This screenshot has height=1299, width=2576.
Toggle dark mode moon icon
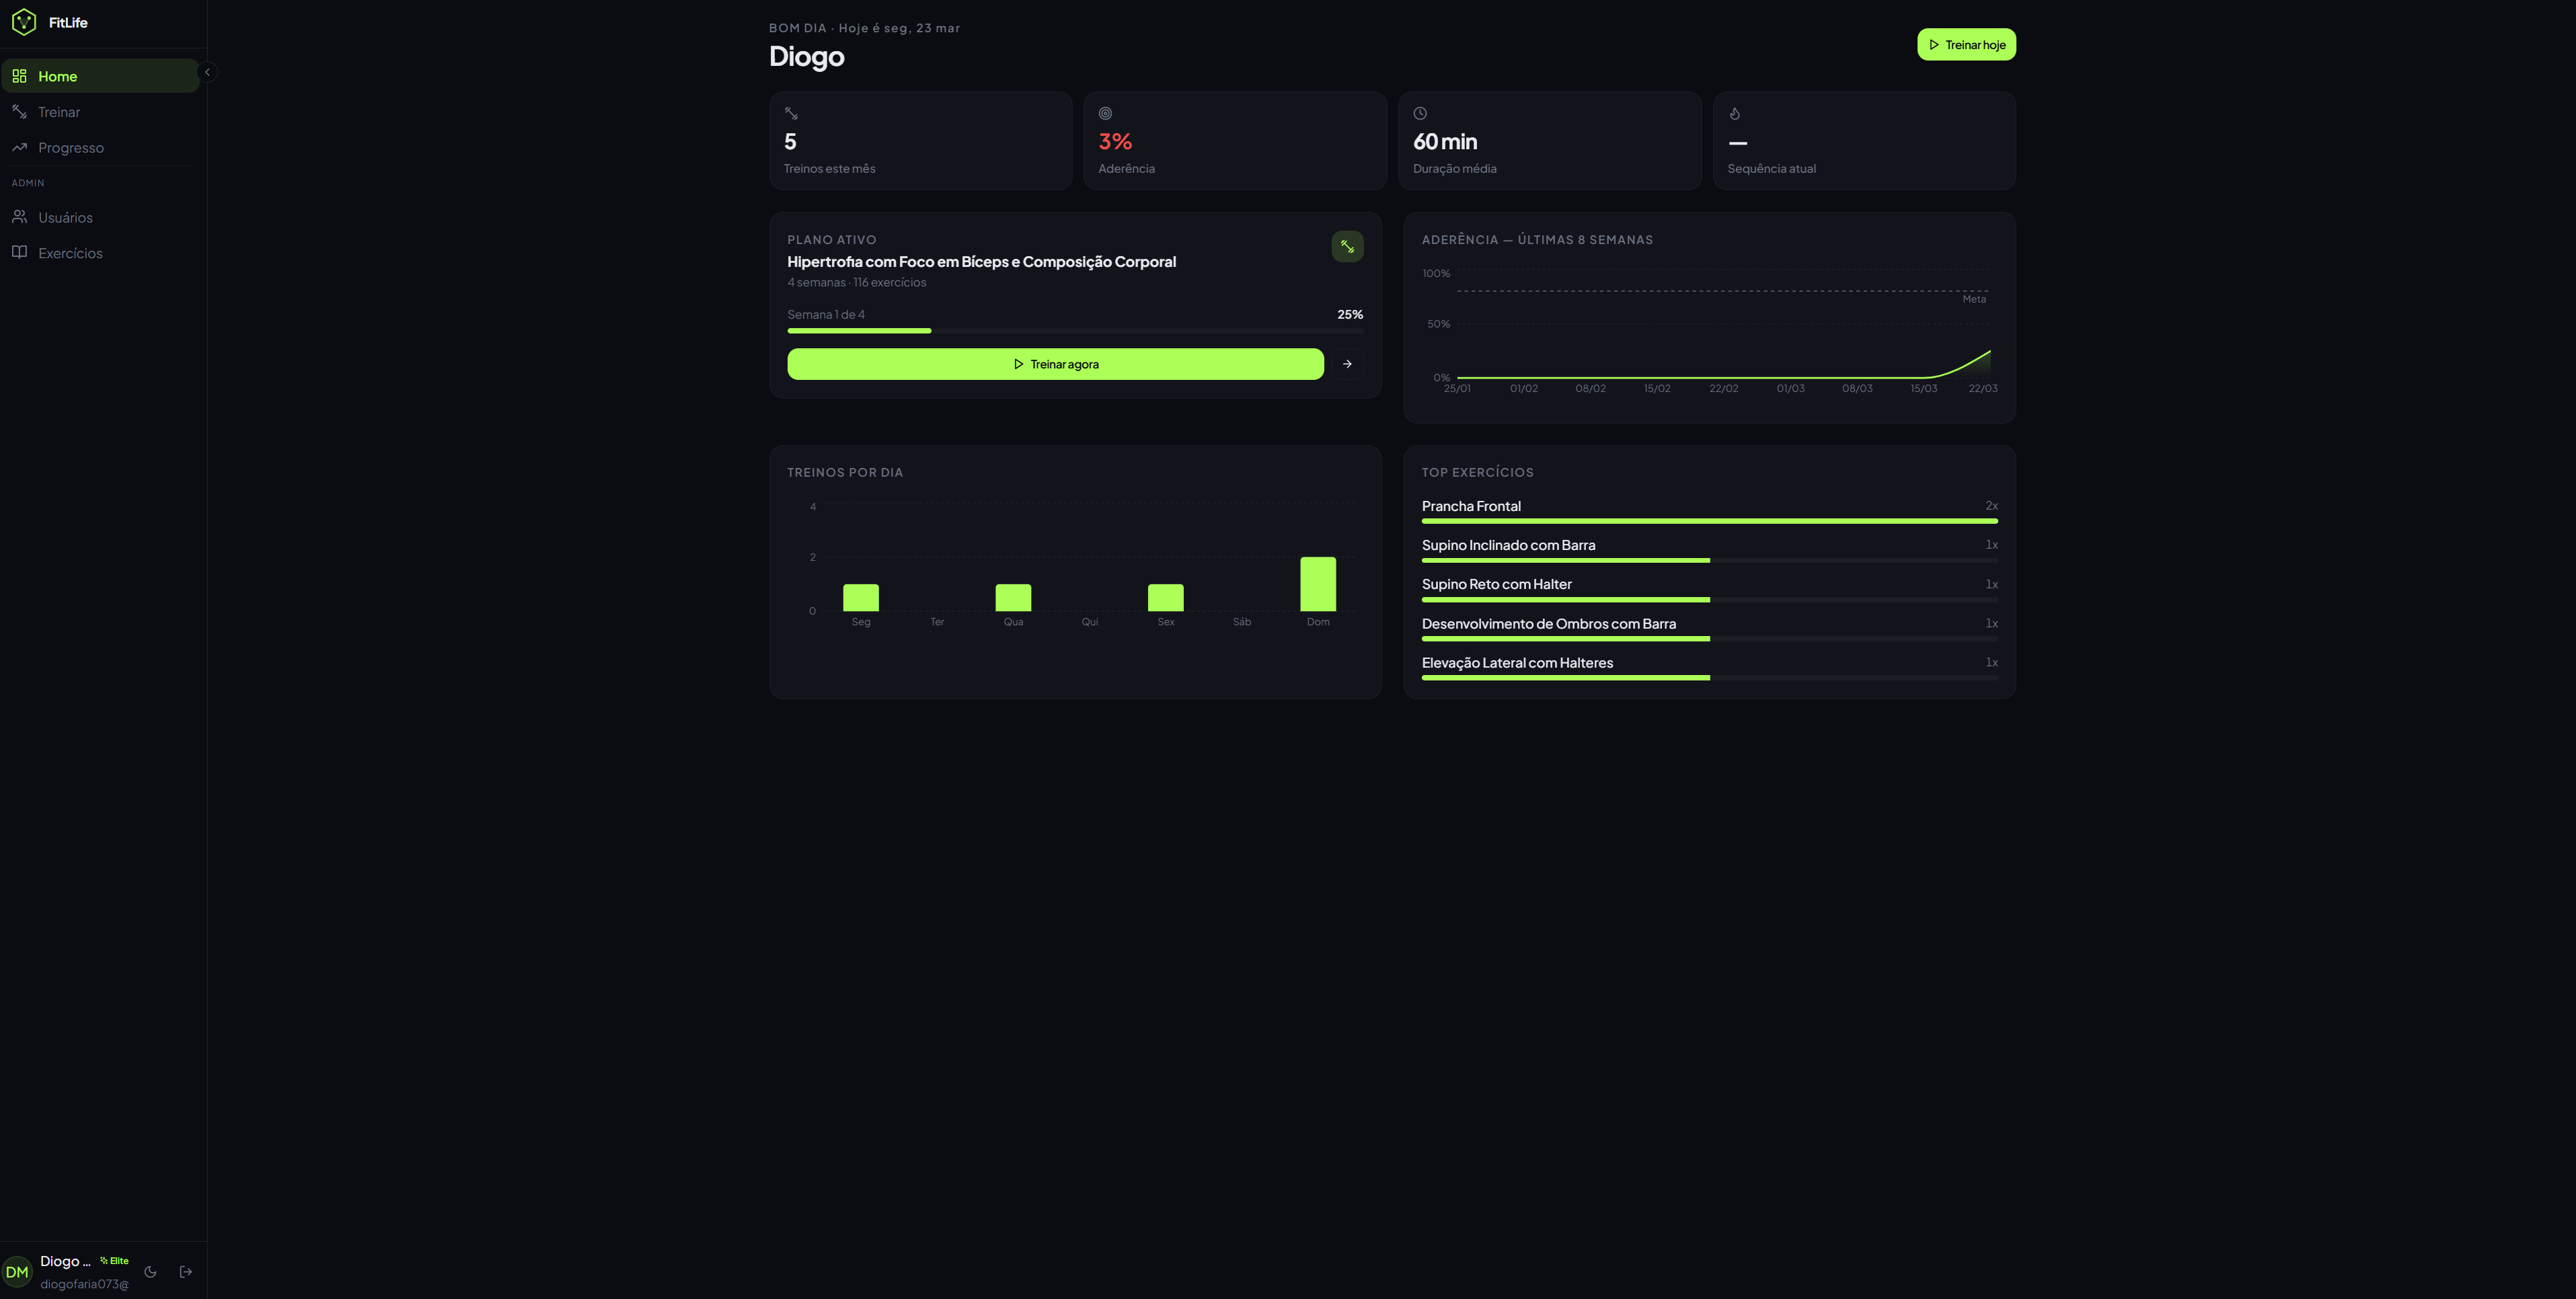[150, 1272]
